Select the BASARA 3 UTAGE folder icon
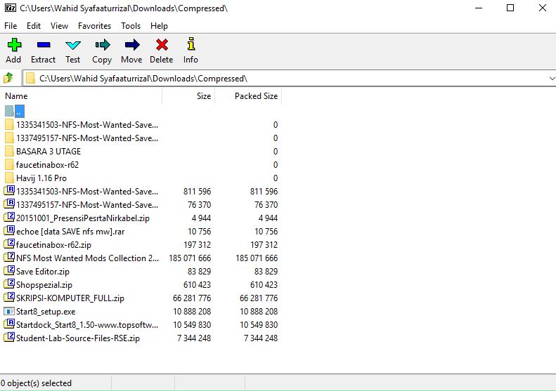556x391 pixels. (x=10, y=151)
